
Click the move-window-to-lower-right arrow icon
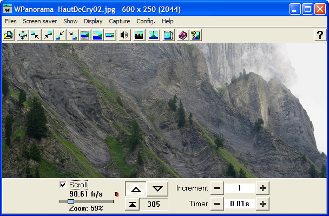(x=73, y=35)
